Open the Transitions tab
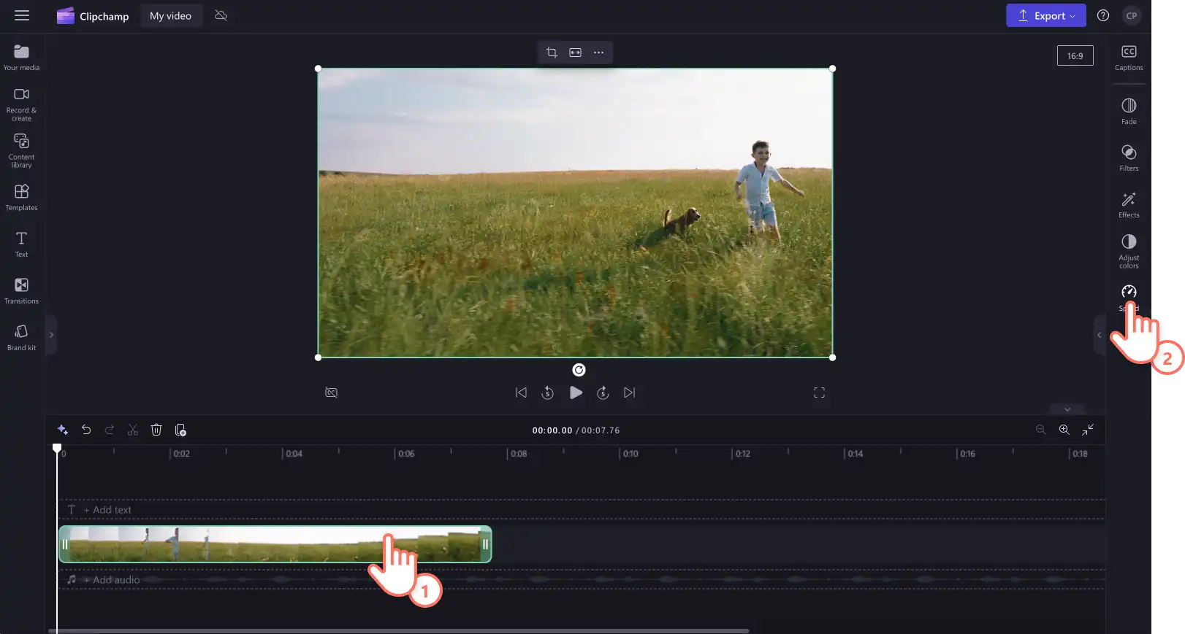Viewport: 1185px width, 634px height. click(x=21, y=290)
